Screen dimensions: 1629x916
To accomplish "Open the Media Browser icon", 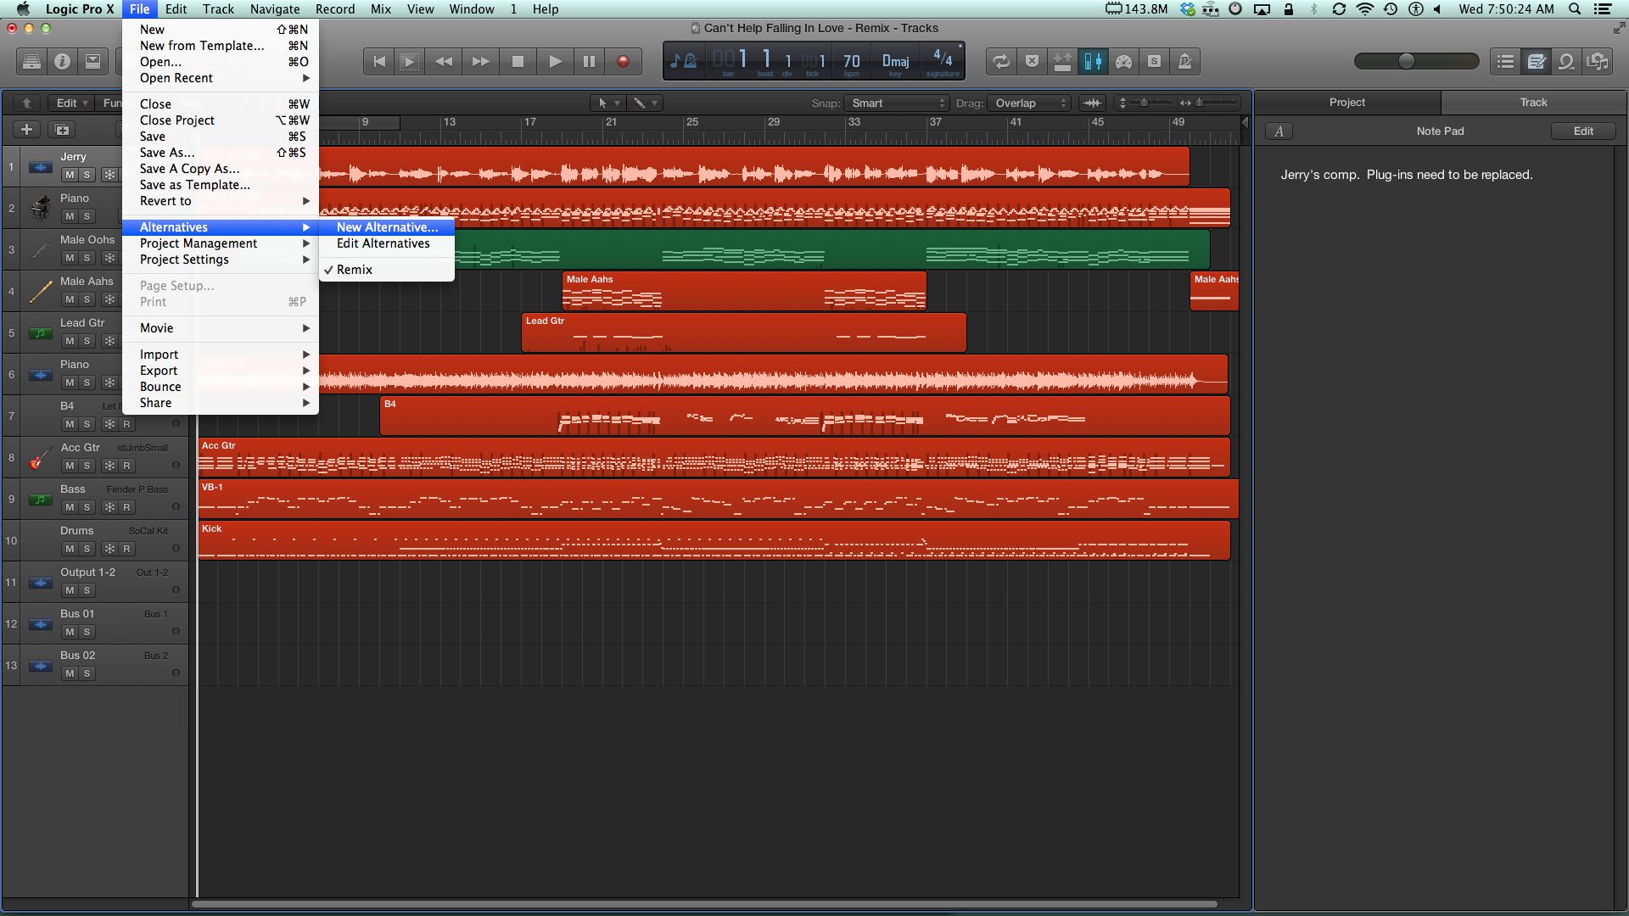I will pyautogui.click(x=1598, y=61).
